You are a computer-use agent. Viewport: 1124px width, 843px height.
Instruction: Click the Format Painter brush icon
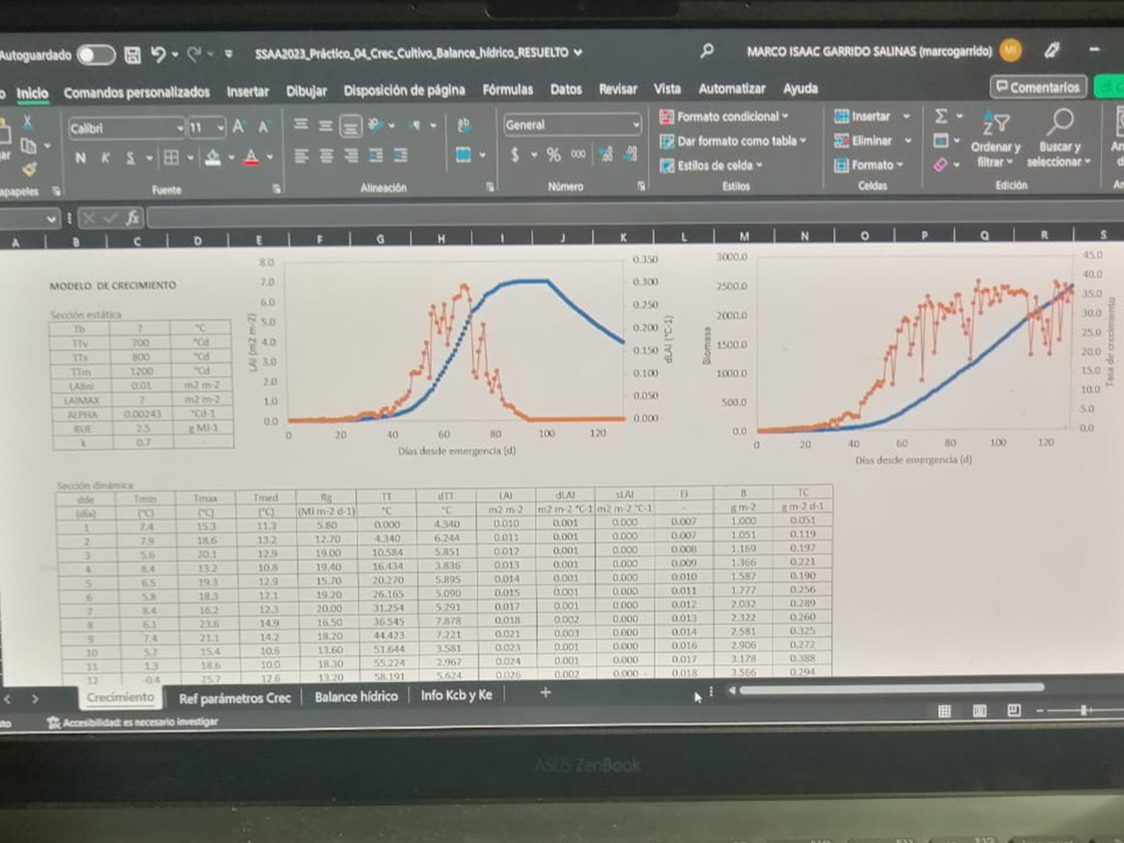(28, 170)
